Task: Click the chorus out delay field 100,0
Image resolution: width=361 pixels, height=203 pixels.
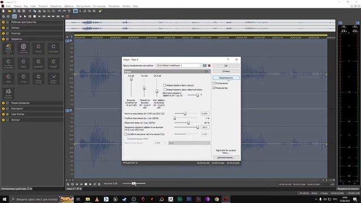Action: coord(205,127)
